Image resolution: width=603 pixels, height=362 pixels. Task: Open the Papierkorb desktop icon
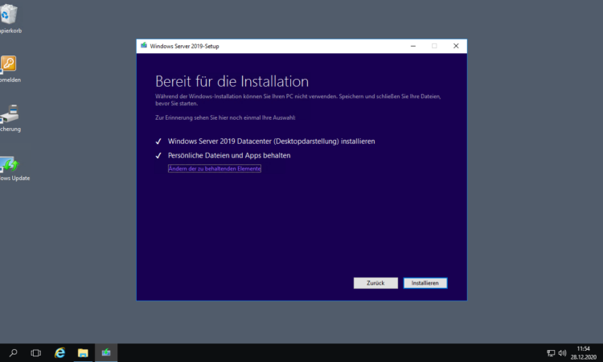pyautogui.click(x=9, y=19)
